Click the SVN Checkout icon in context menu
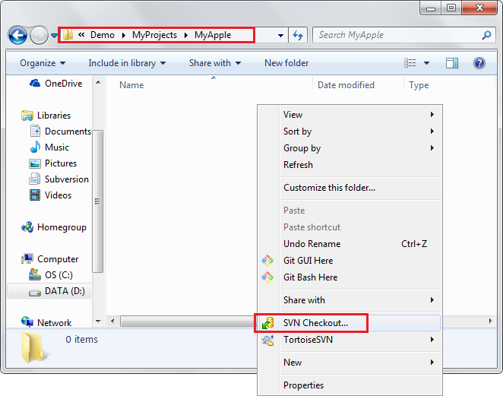 click(x=267, y=323)
